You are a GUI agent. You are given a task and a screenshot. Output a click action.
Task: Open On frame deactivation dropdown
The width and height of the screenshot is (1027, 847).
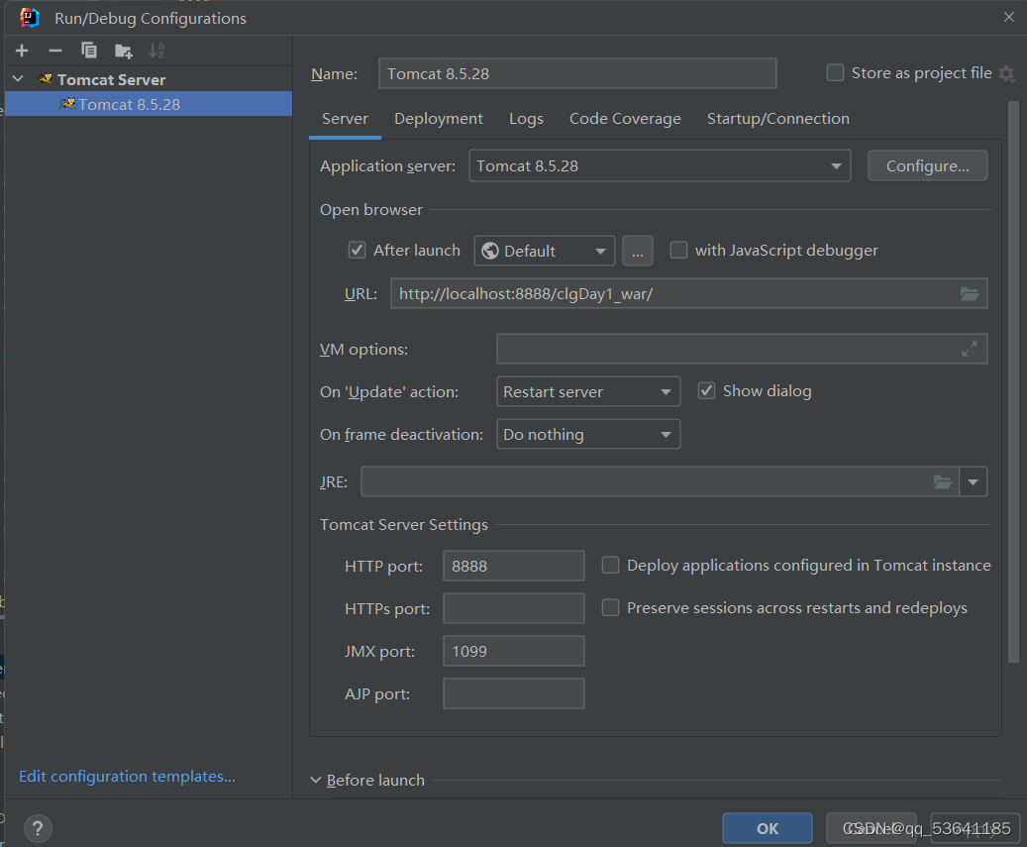(x=588, y=434)
